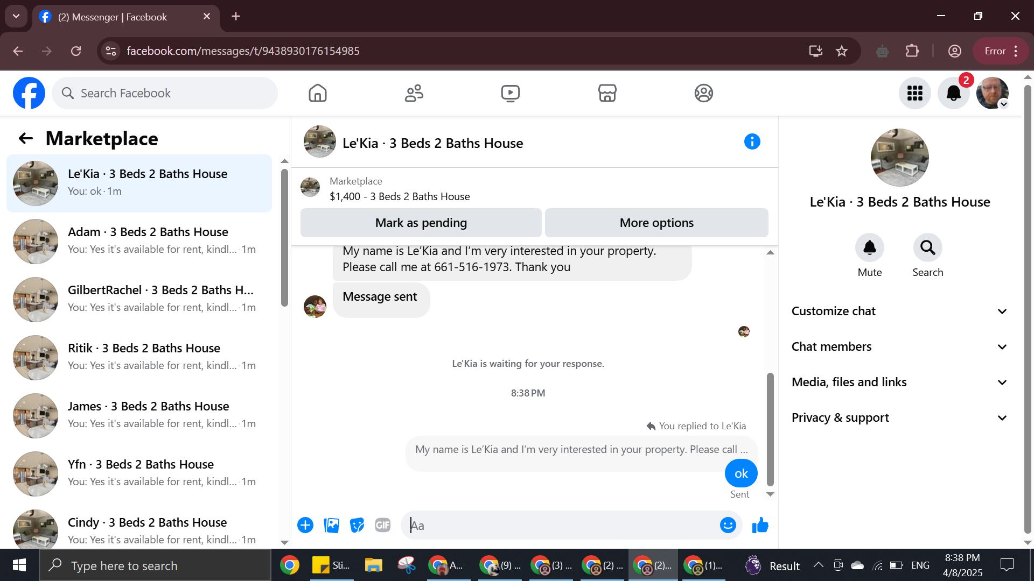The width and height of the screenshot is (1034, 581).
Task: Open Facebook notifications bell
Action: point(953,93)
